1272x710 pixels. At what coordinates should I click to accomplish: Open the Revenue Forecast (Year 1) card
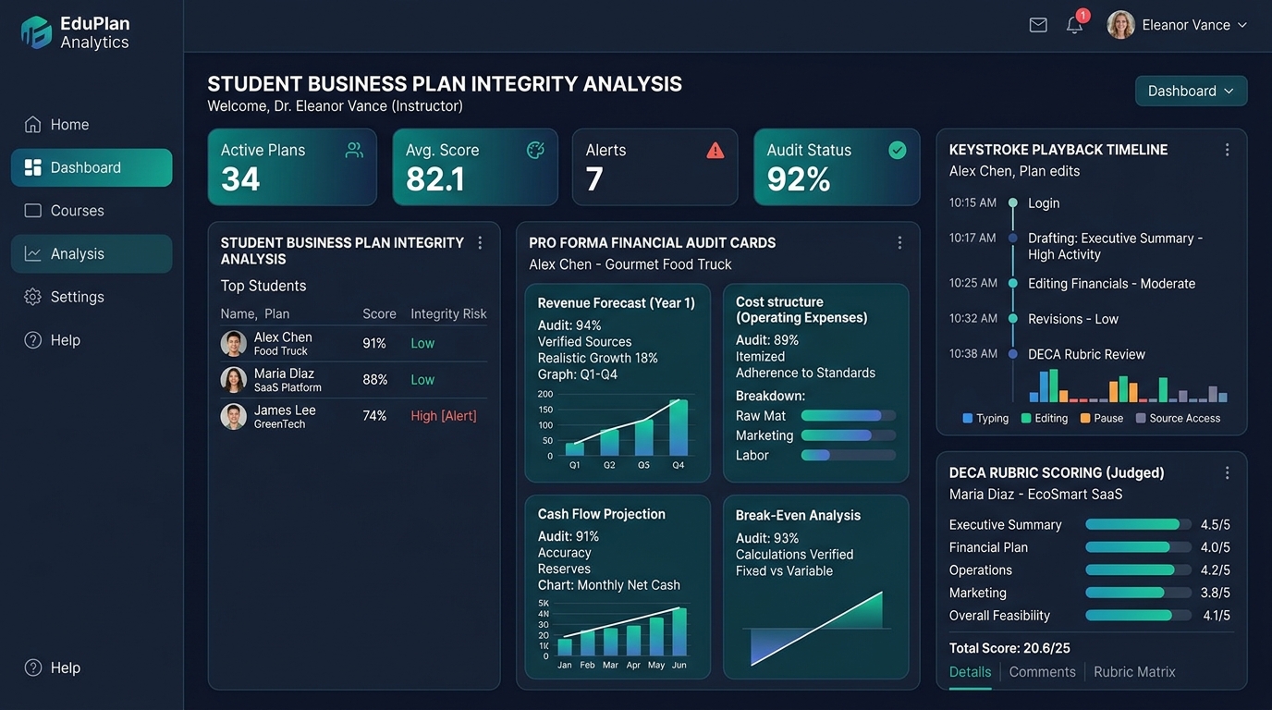(x=618, y=383)
